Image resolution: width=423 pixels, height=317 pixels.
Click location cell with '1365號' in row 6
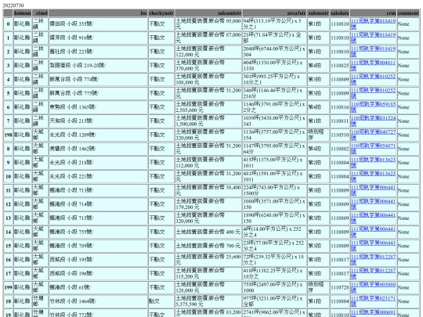98,107
